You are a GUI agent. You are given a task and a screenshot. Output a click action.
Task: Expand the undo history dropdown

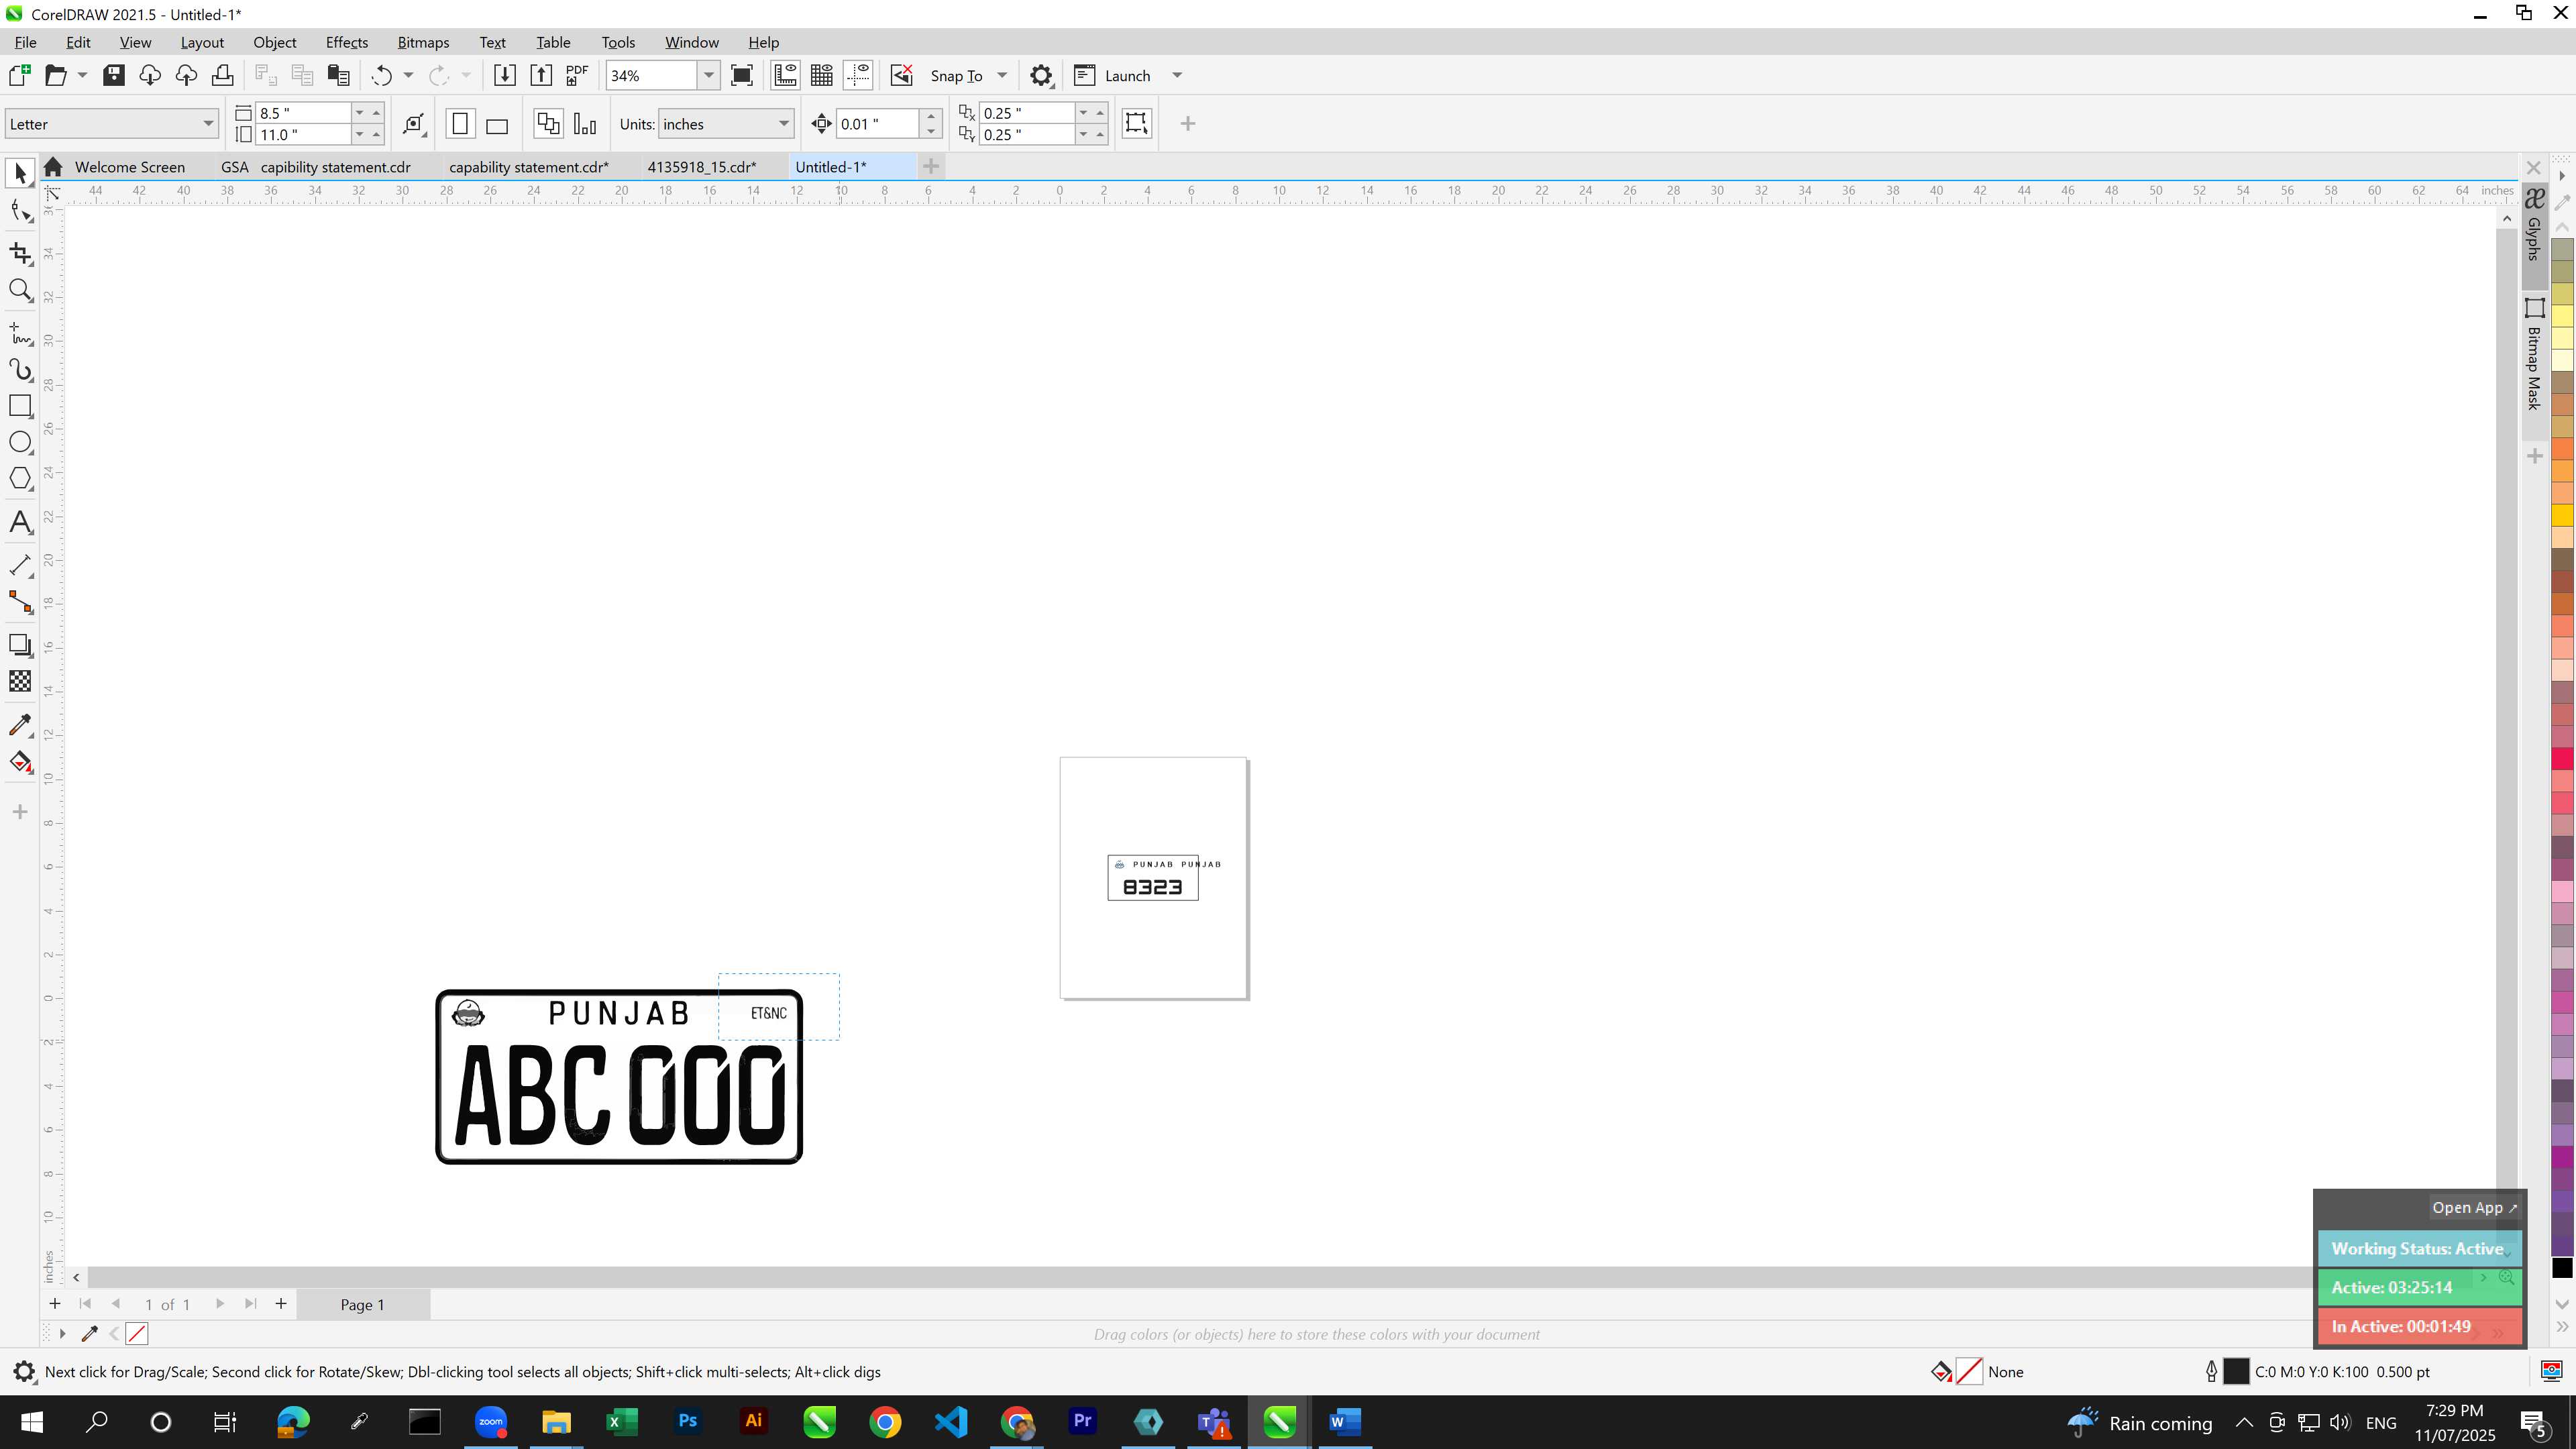pyautogui.click(x=408, y=75)
